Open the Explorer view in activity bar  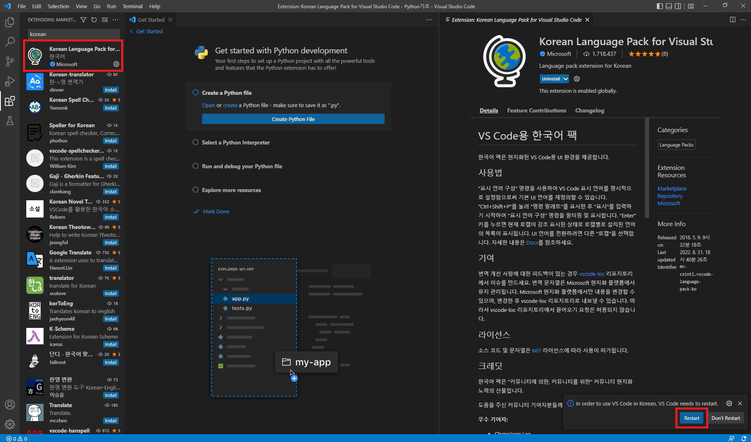coord(10,22)
